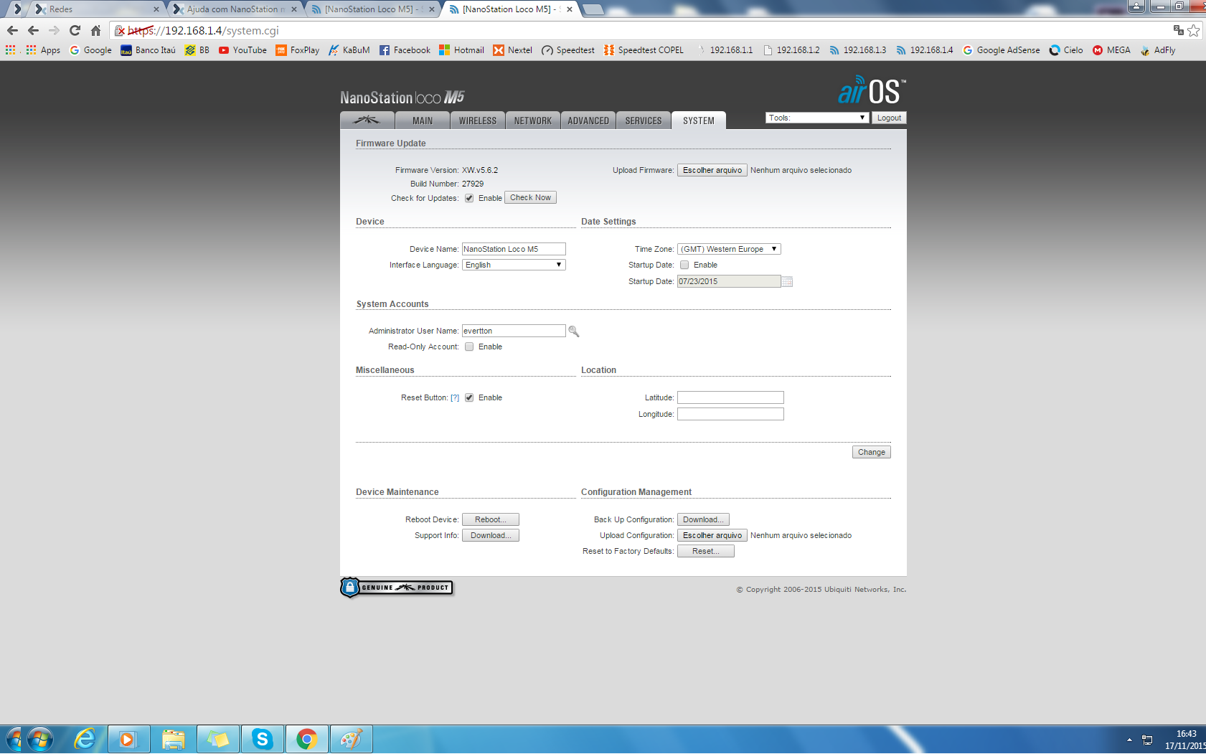Open the 192.168.1.3 bookmark
The height and width of the screenshot is (754, 1206).
(x=857, y=50)
